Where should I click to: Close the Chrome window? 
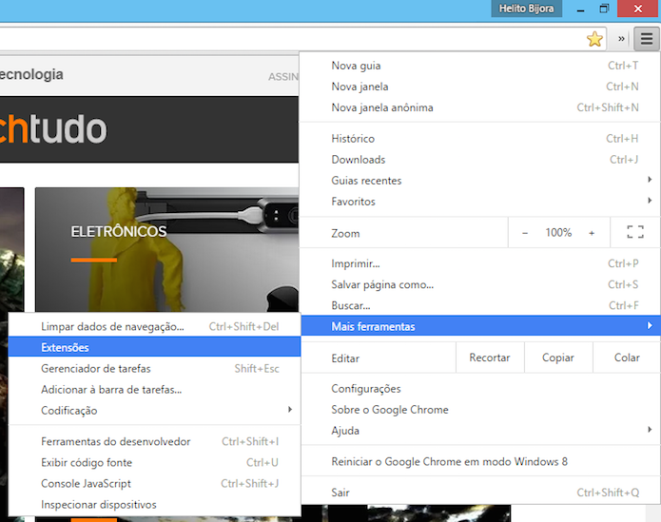638,9
